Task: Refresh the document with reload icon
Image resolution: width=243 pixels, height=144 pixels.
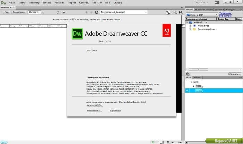Action: coord(97,12)
